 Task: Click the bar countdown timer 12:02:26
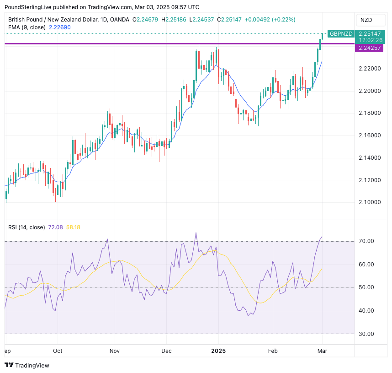370,40
